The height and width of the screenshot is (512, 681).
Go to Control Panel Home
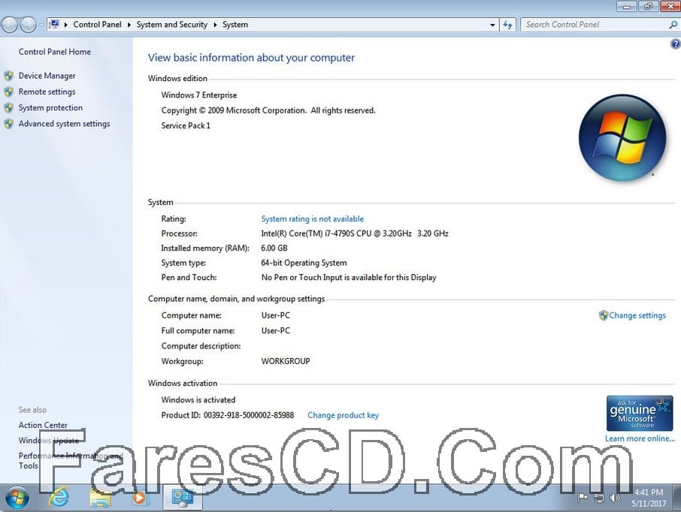pos(55,52)
